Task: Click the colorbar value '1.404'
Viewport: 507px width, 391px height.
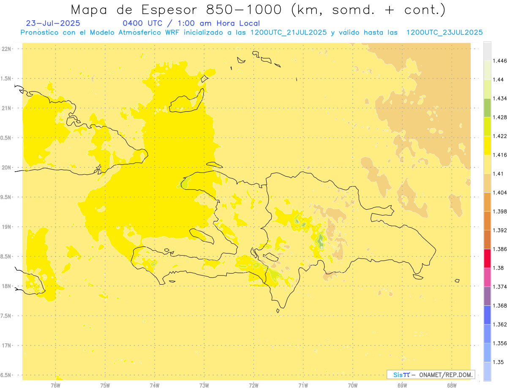Action: click(x=499, y=192)
